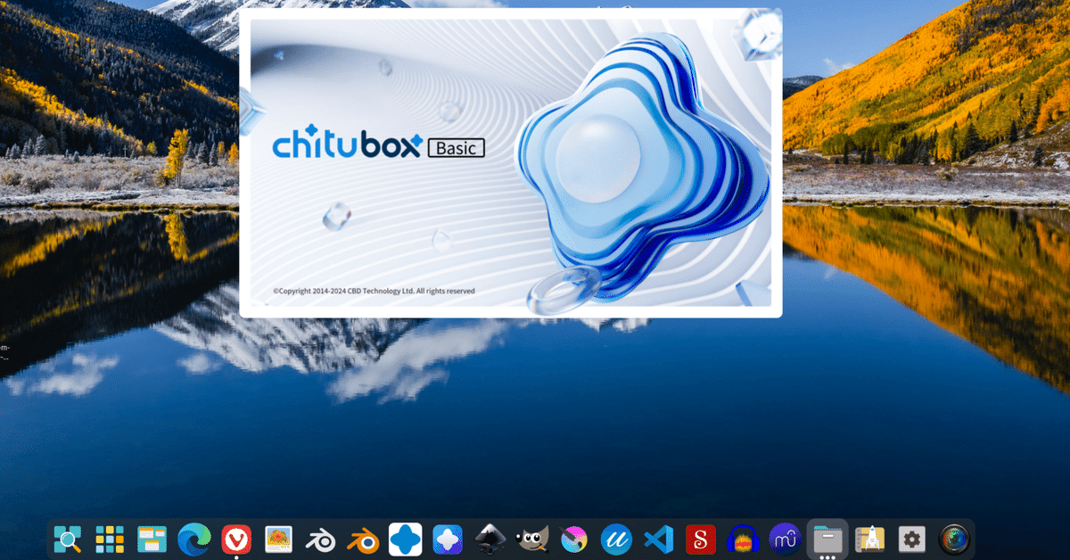Launch Visual Studio Code from dock
The image size is (1070, 560).
click(659, 539)
